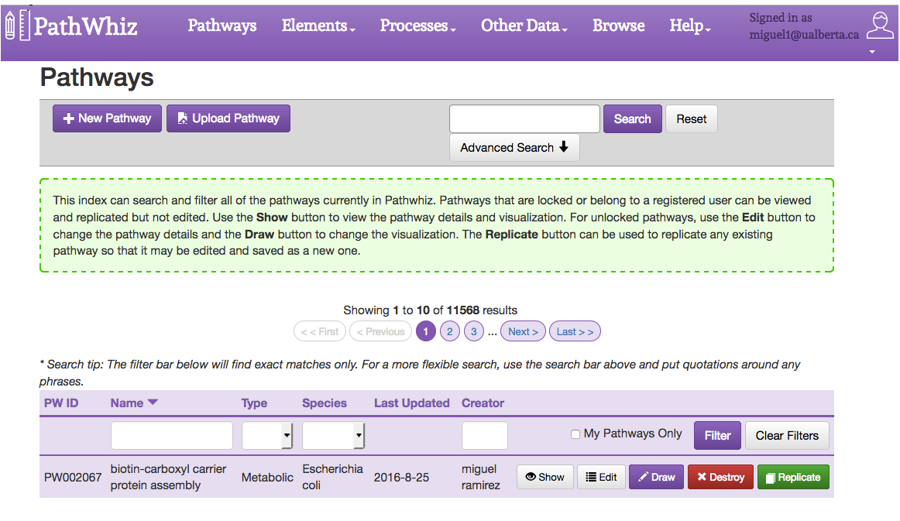Expand the Advanced Search options

click(x=514, y=147)
